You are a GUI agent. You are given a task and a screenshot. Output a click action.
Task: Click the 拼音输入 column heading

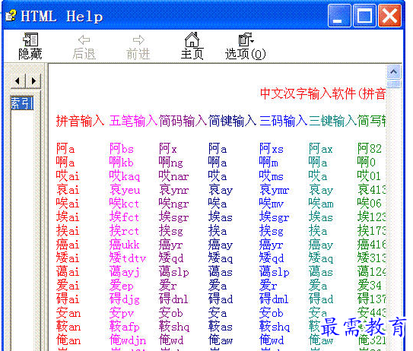pos(80,121)
